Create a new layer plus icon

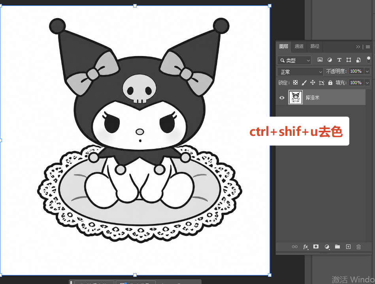coord(348,247)
